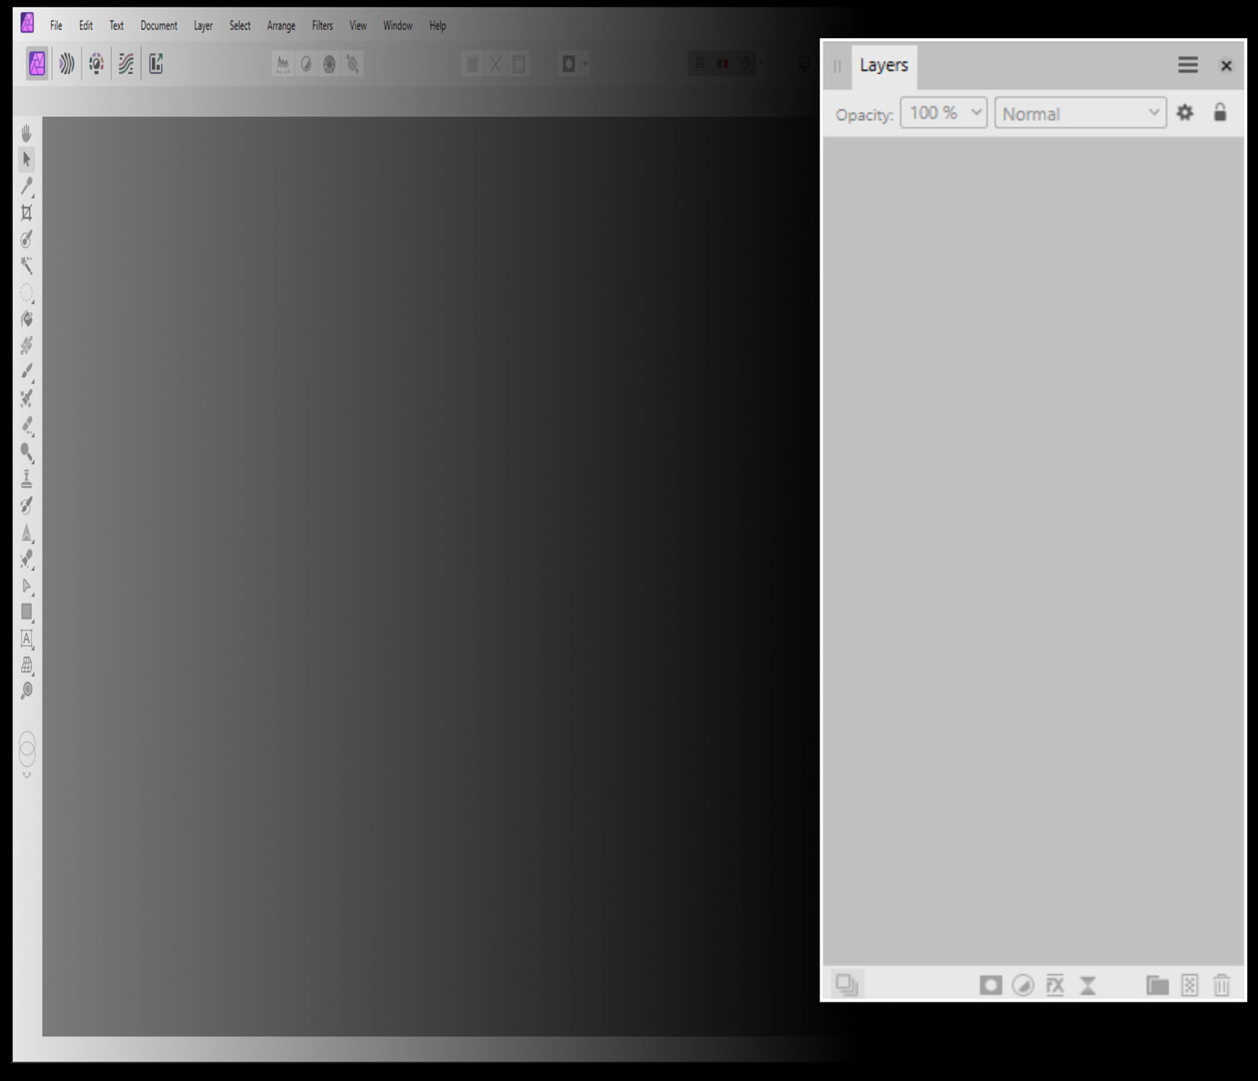Select the Sharpen triangle tool
This screenshot has width=1258, height=1081.
click(27, 532)
